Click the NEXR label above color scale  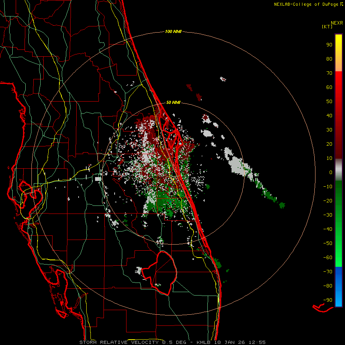(337, 23)
